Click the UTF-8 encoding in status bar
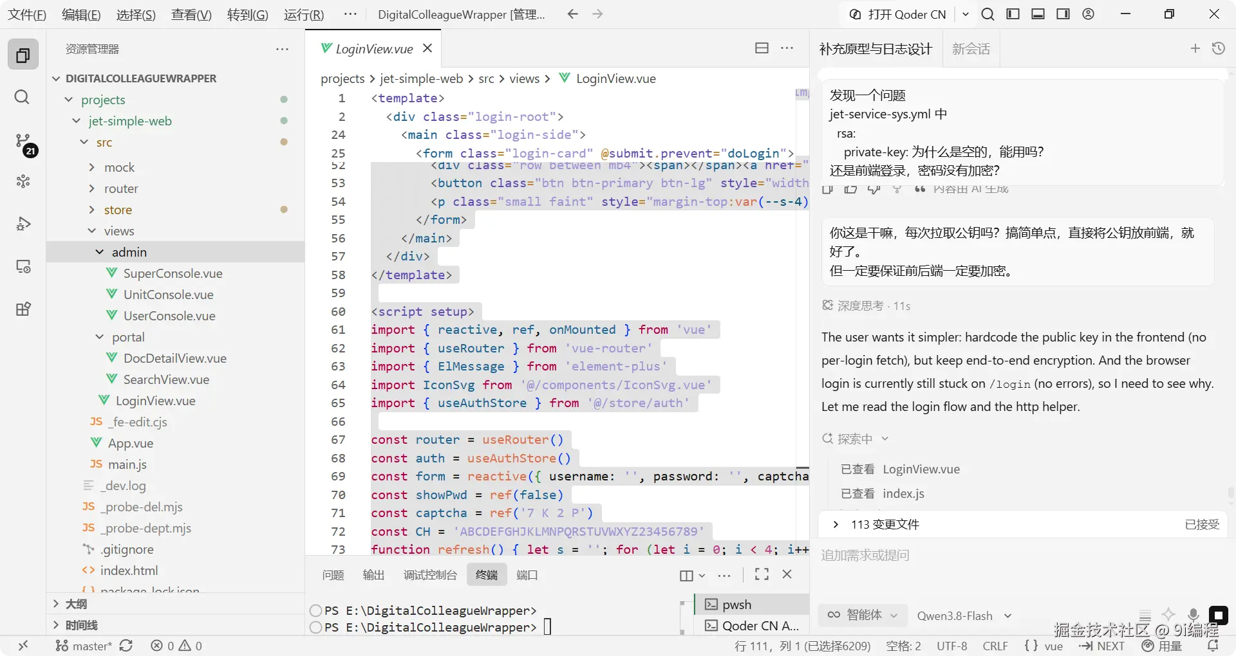Image resolution: width=1236 pixels, height=656 pixels. pyautogui.click(x=952, y=646)
